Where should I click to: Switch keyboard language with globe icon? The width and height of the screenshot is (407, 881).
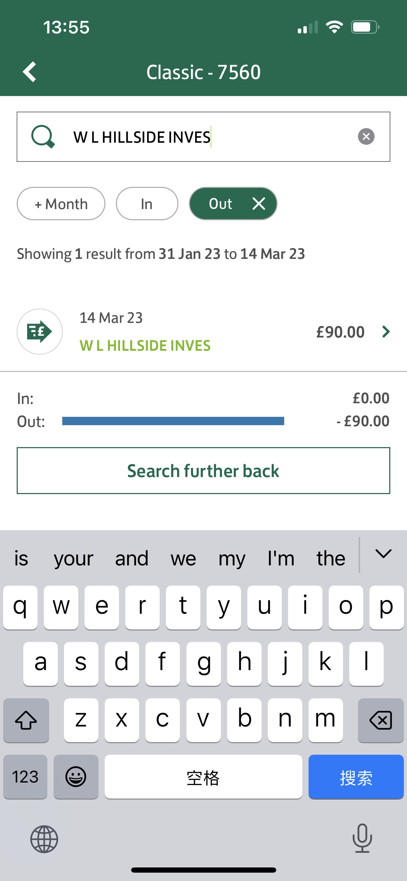click(44, 839)
